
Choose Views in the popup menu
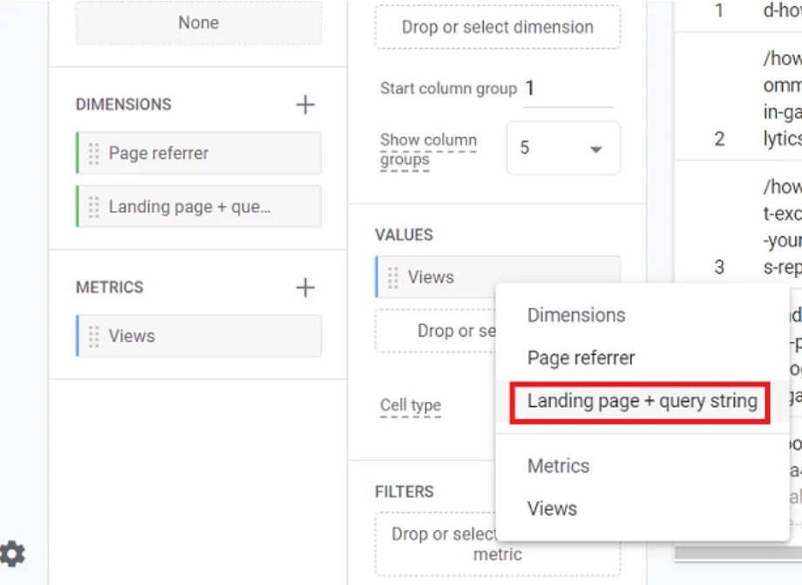pyautogui.click(x=552, y=508)
